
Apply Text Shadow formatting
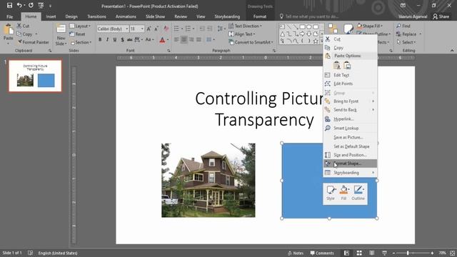click(122, 40)
